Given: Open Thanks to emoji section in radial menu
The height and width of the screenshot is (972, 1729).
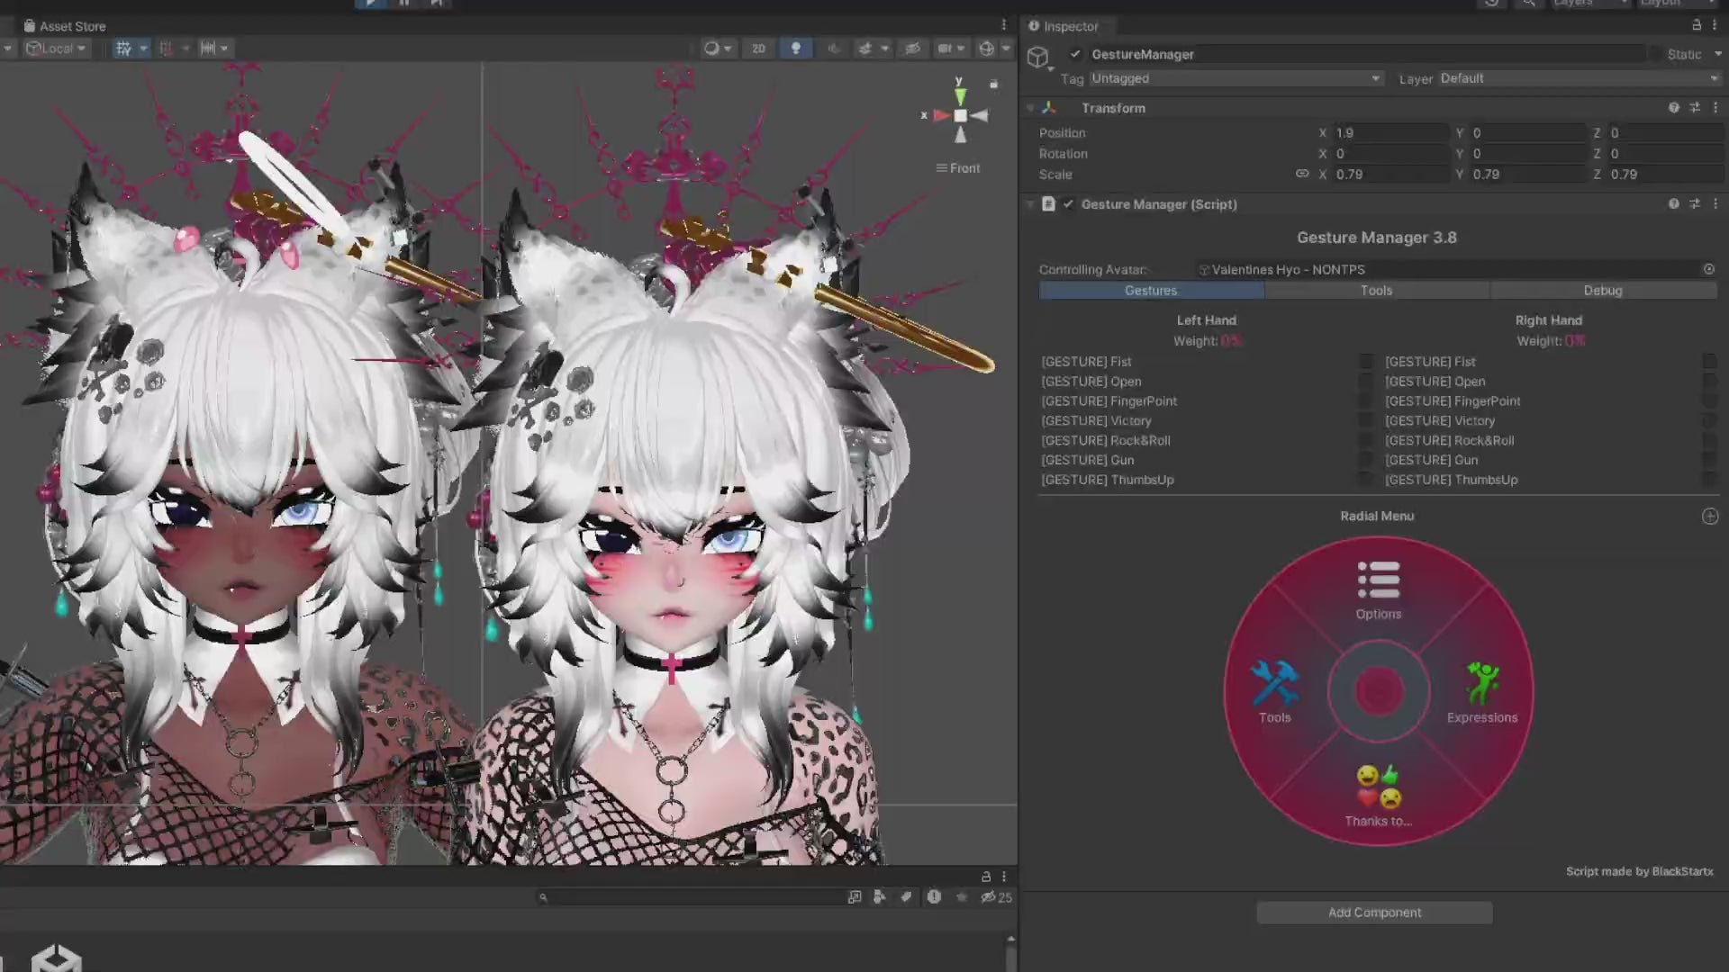Looking at the screenshot, I should coord(1378,788).
